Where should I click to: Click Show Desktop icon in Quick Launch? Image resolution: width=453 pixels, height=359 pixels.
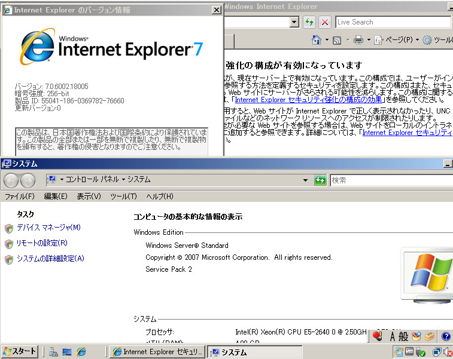[x=67, y=352]
